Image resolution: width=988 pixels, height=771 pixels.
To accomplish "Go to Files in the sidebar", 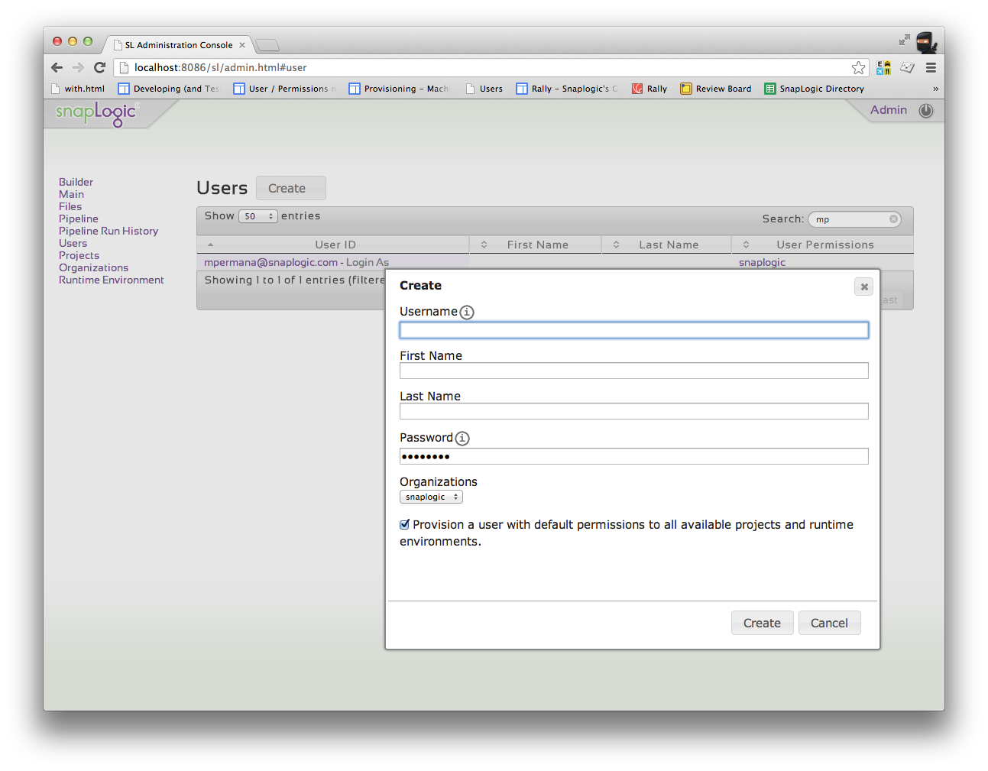I will point(70,206).
